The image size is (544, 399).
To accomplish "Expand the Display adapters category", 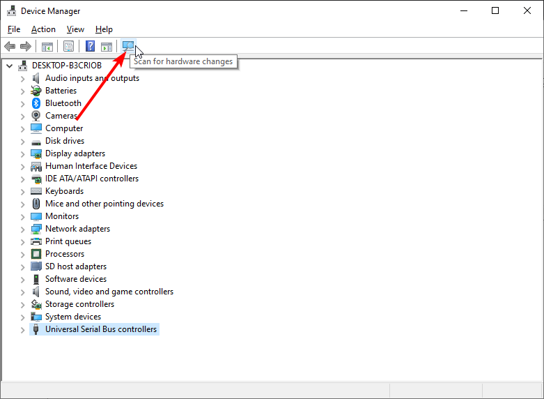I will pyautogui.click(x=22, y=153).
